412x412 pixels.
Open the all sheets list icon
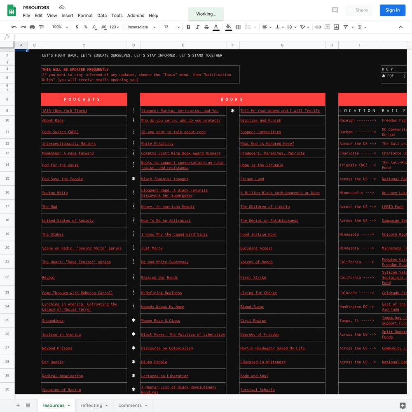click(x=28, y=405)
